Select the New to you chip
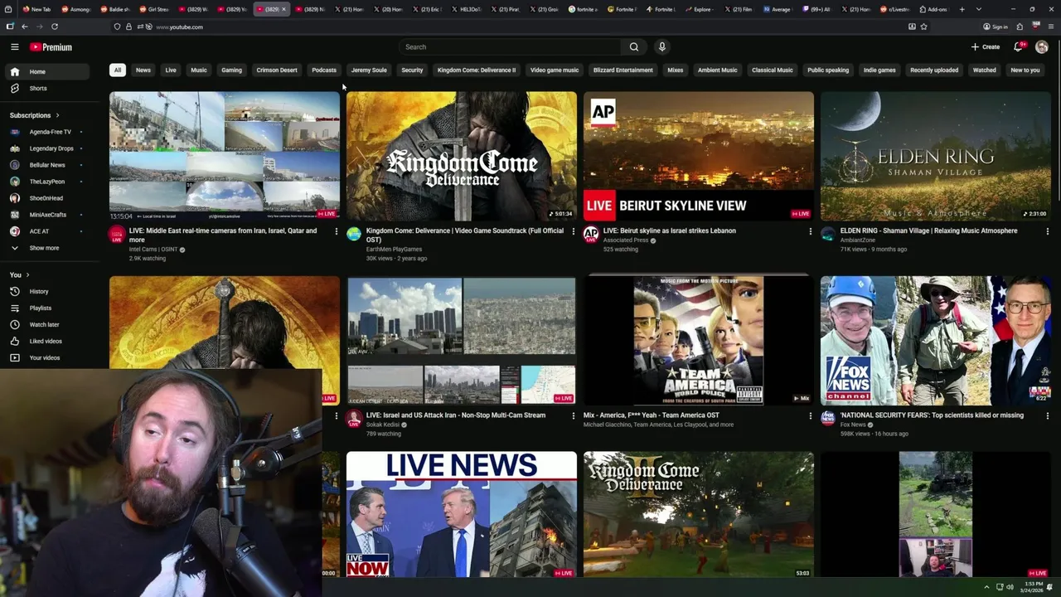This screenshot has height=597, width=1061. pyautogui.click(x=1025, y=70)
